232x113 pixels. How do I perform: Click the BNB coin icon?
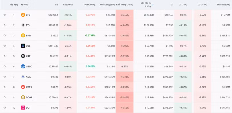[x=23, y=36]
